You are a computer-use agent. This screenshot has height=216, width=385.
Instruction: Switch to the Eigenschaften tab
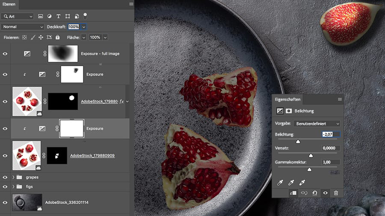pyautogui.click(x=287, y=99)
